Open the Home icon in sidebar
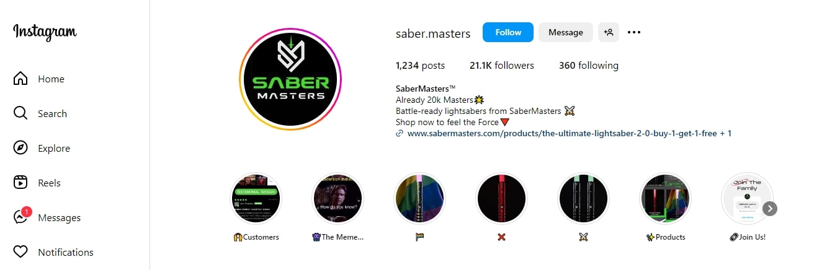Viewport: 832px width, 270px height. click(x=20, y=79)
